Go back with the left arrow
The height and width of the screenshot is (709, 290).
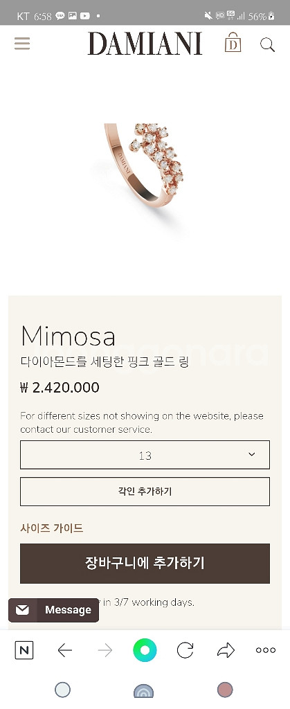[x=65, y=650]
